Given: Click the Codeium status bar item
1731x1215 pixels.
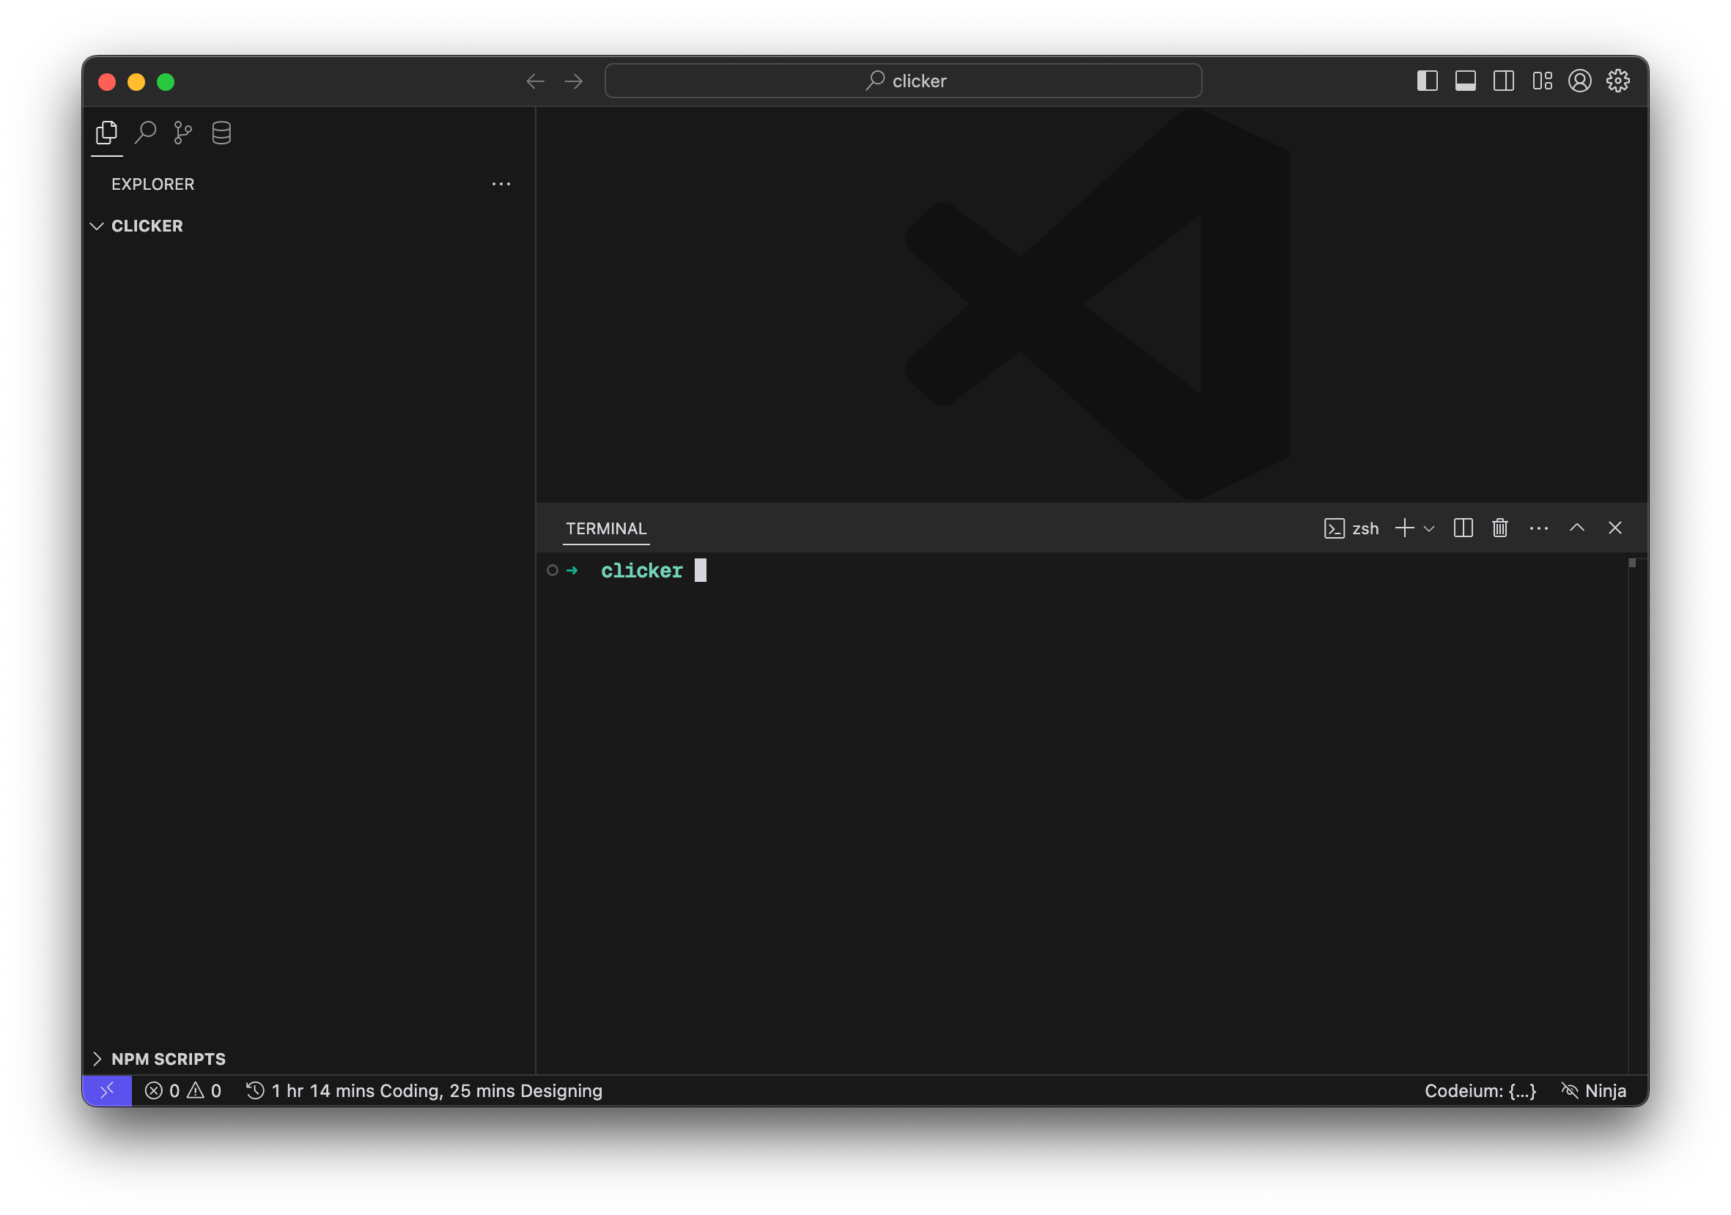Looking at the screenshot, I should 1479,1090.
